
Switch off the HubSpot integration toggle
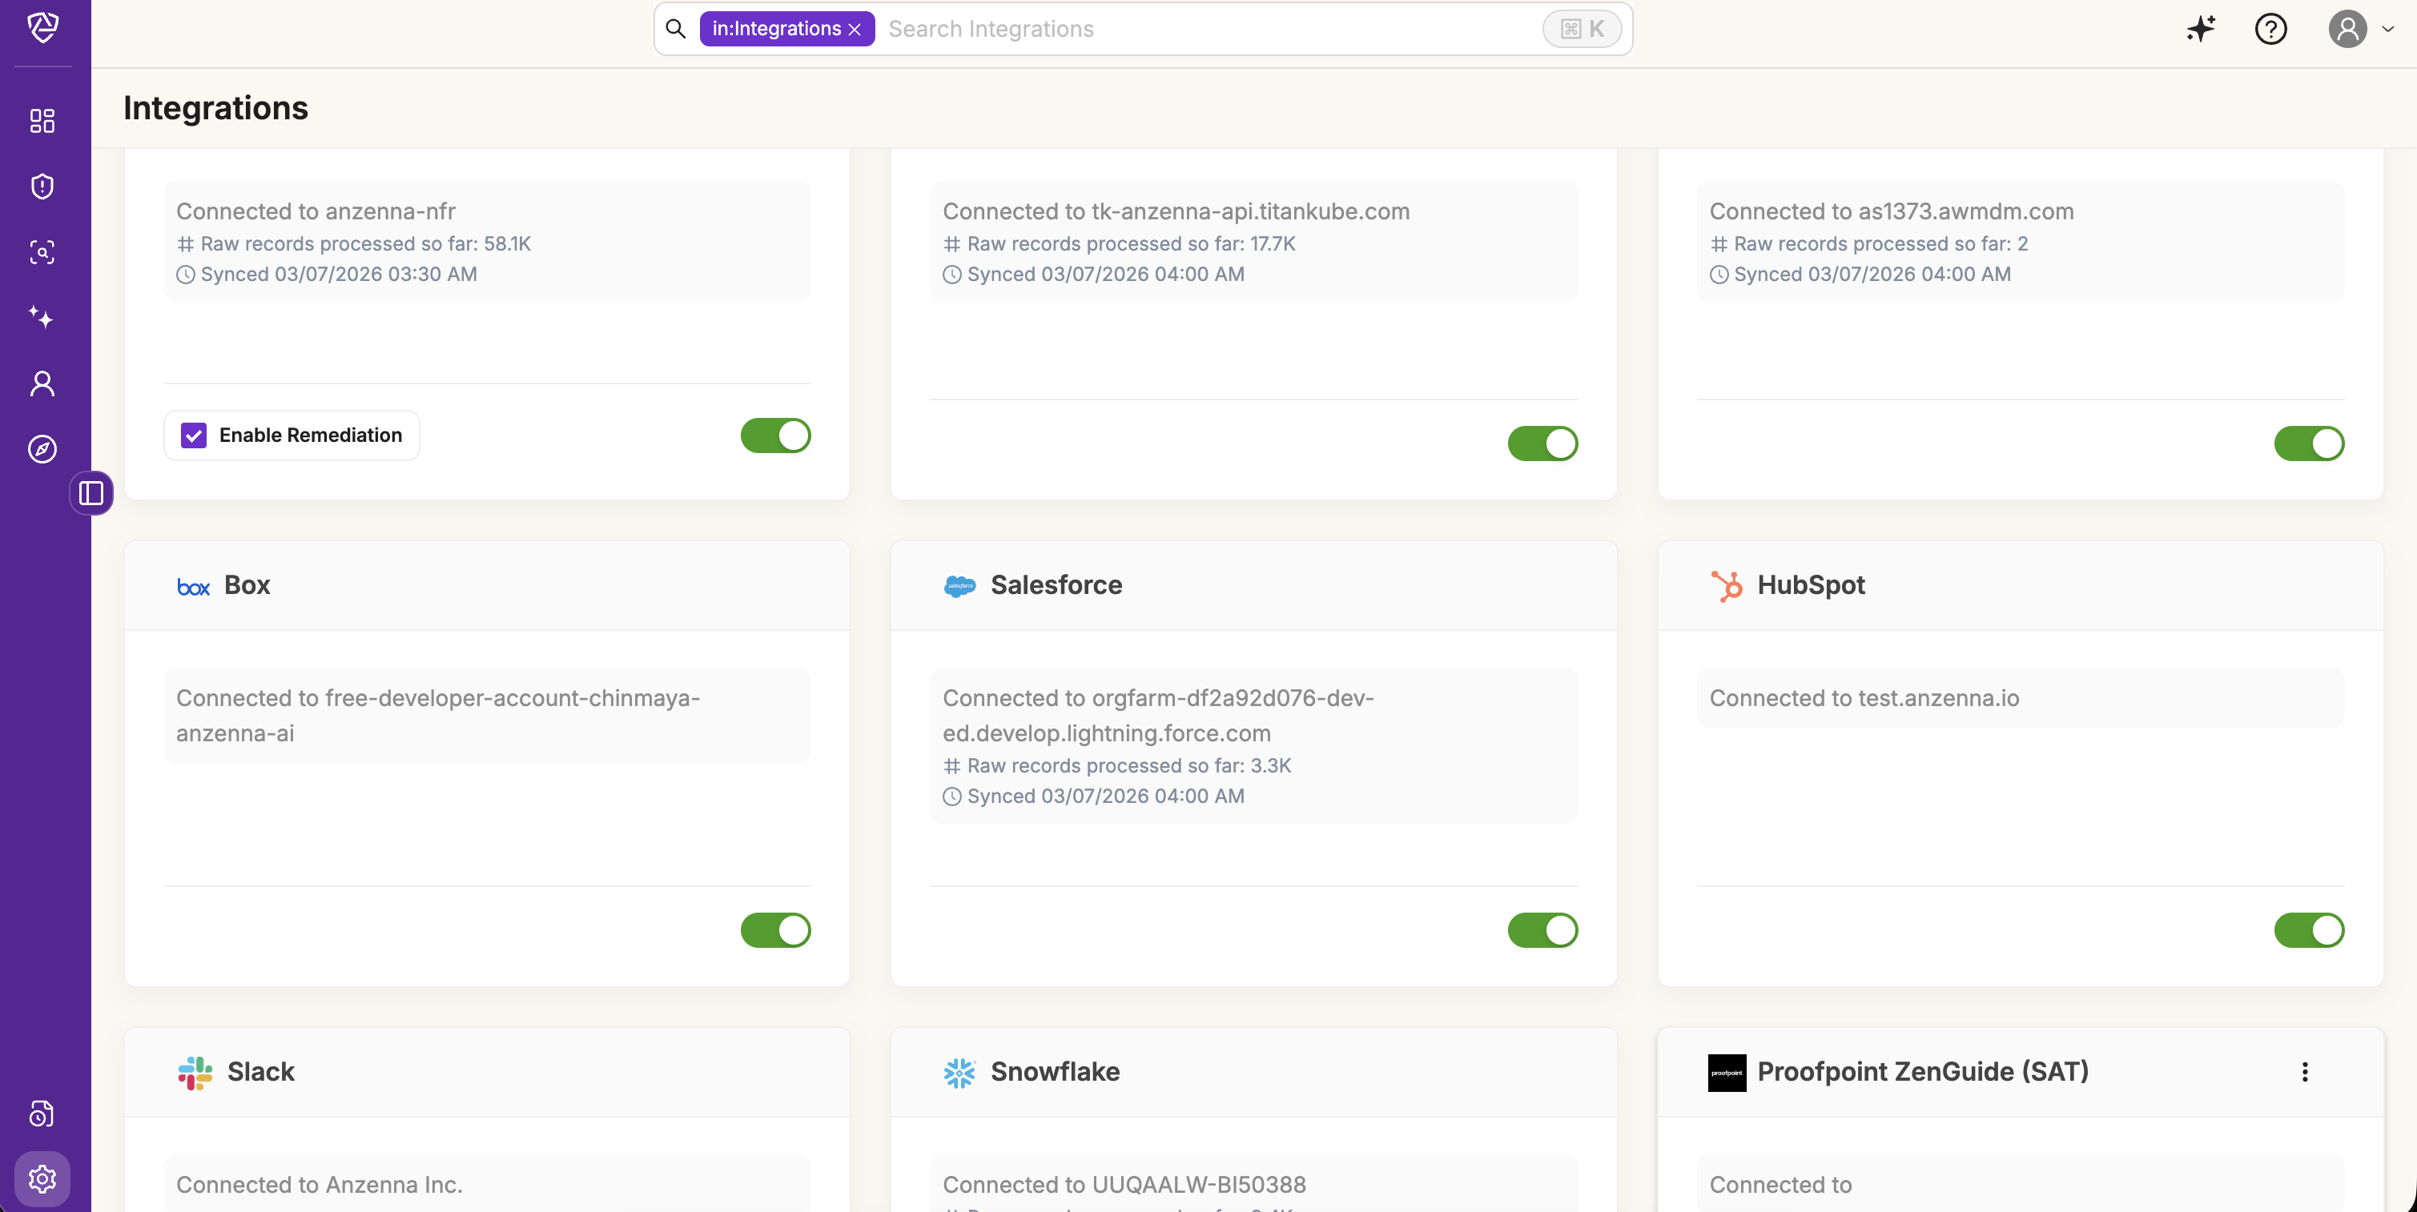[2308, 929]
